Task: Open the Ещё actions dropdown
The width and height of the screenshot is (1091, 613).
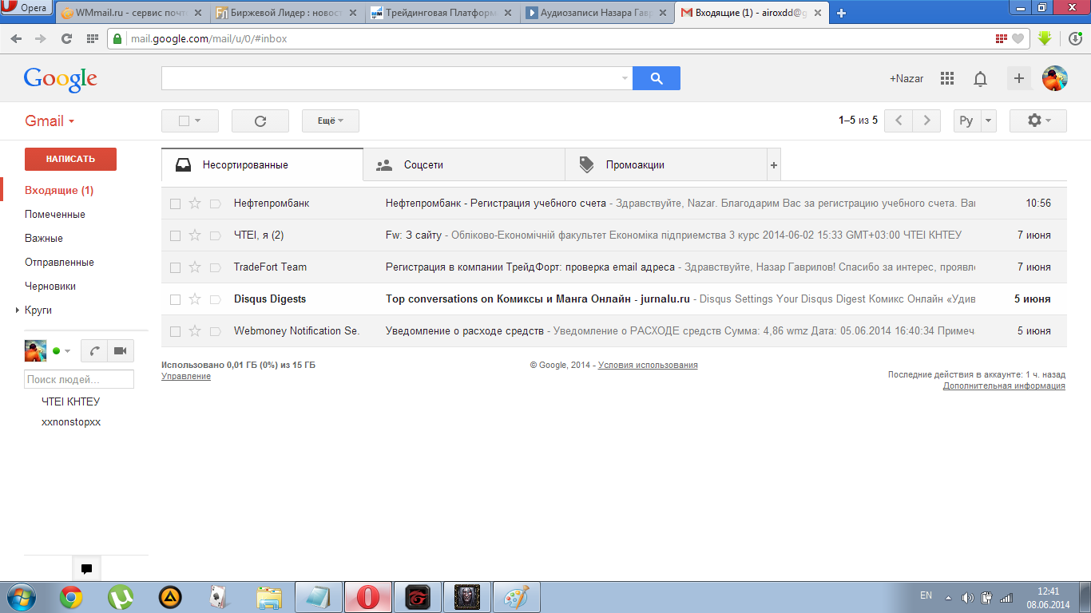Action: pos(331,121)
